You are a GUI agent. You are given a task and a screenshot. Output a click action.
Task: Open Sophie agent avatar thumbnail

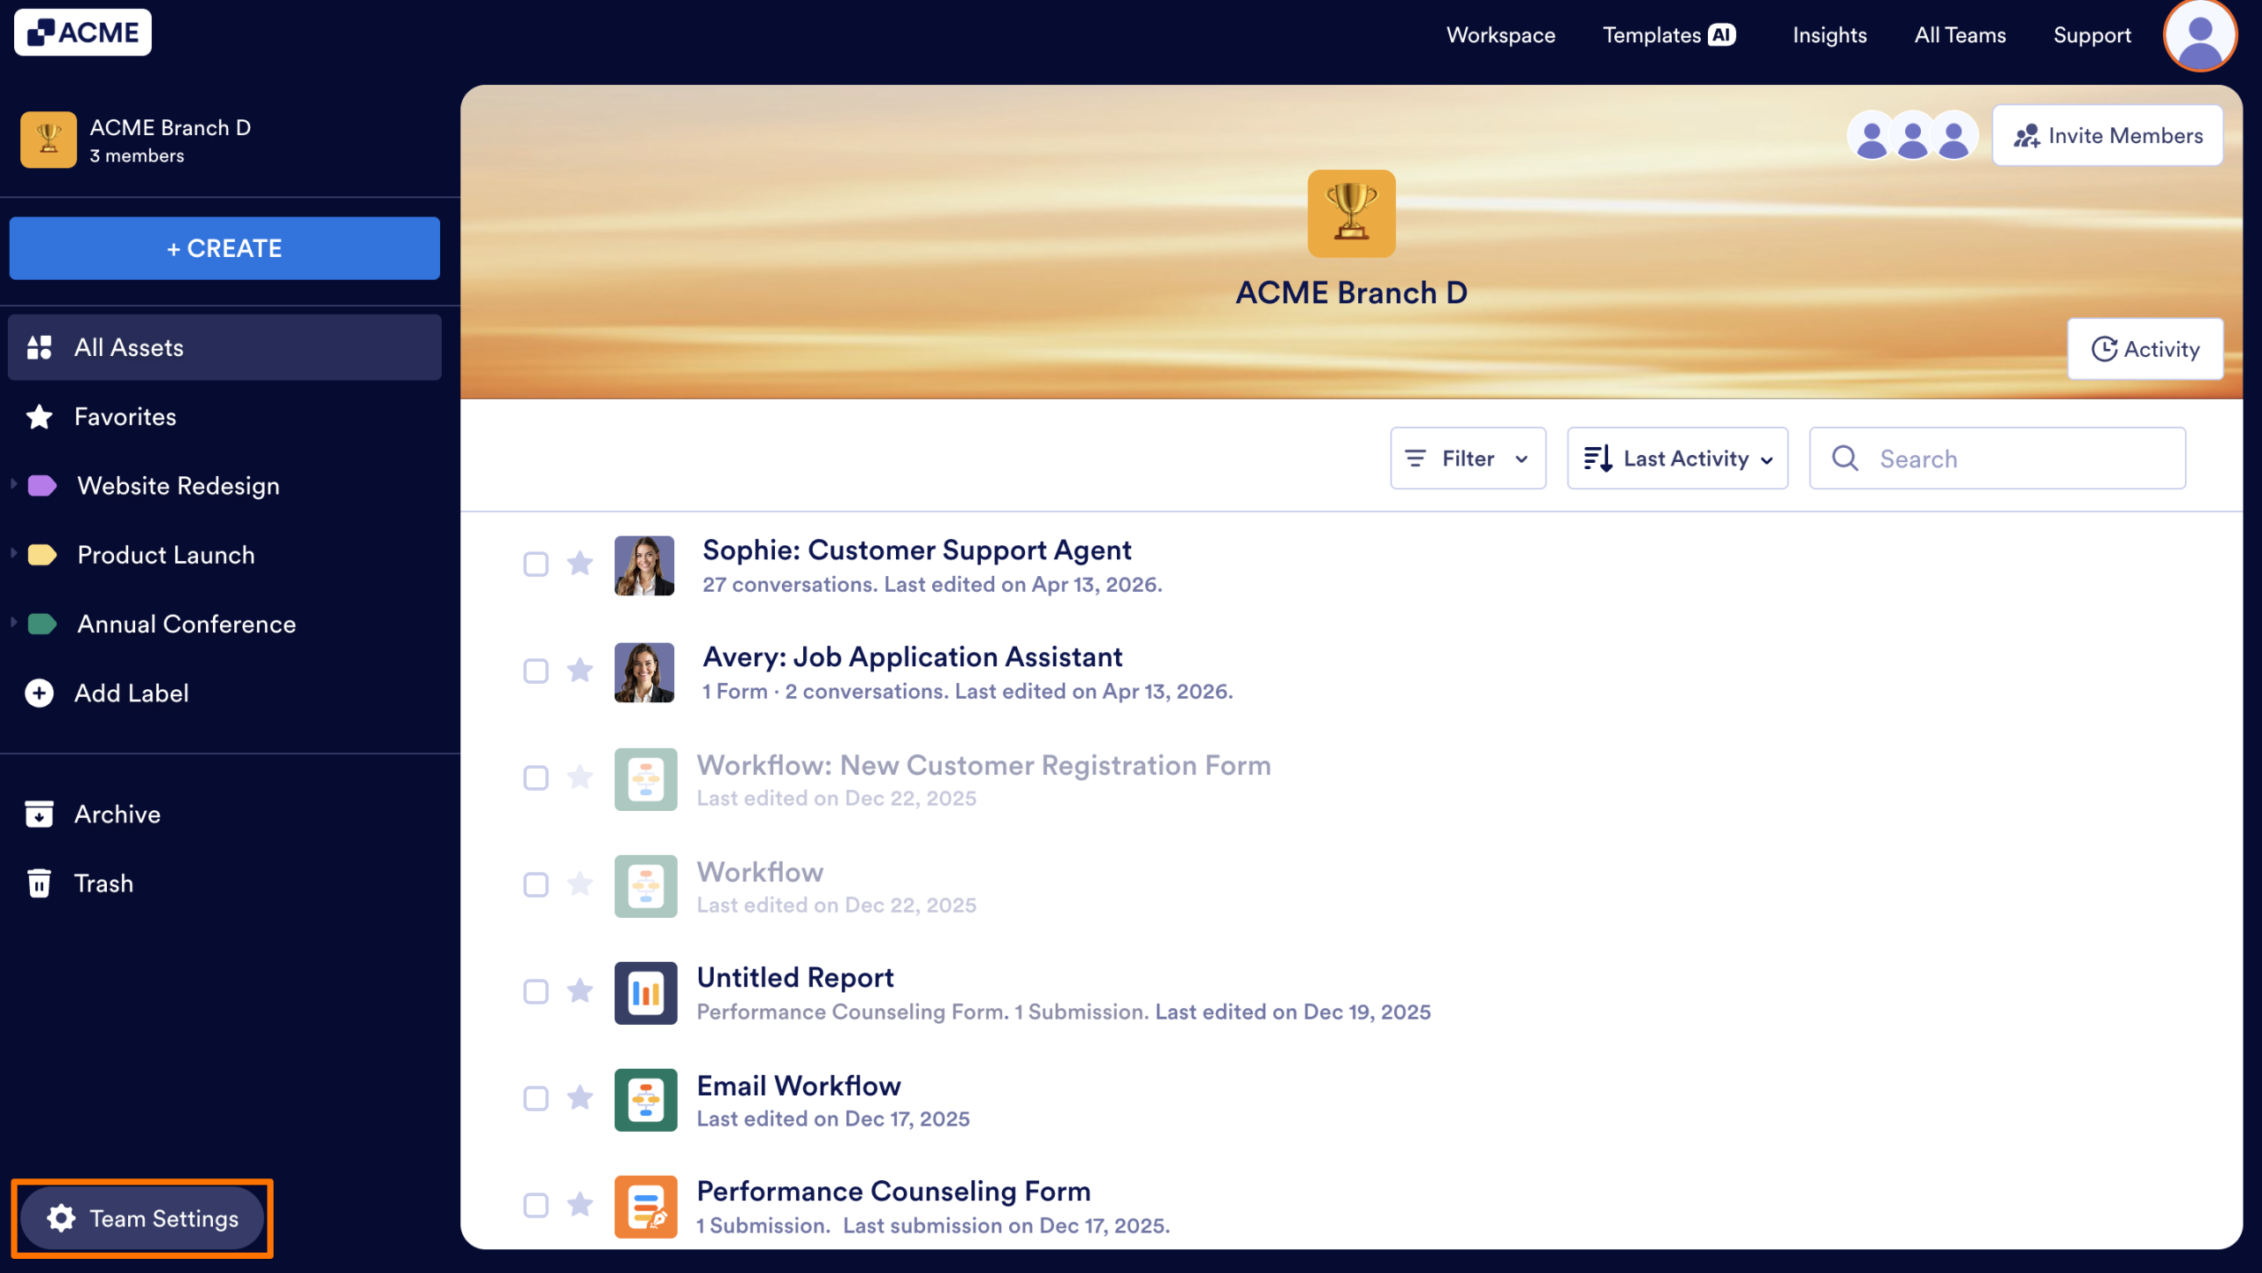coord(644,565)
